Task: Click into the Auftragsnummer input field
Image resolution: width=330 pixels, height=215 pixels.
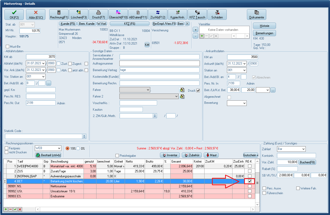Action: (x=159, y=63)
